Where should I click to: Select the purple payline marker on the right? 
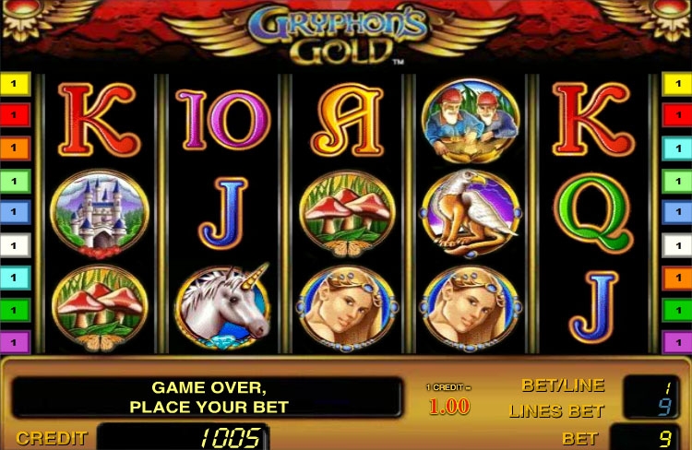(676, 342)
